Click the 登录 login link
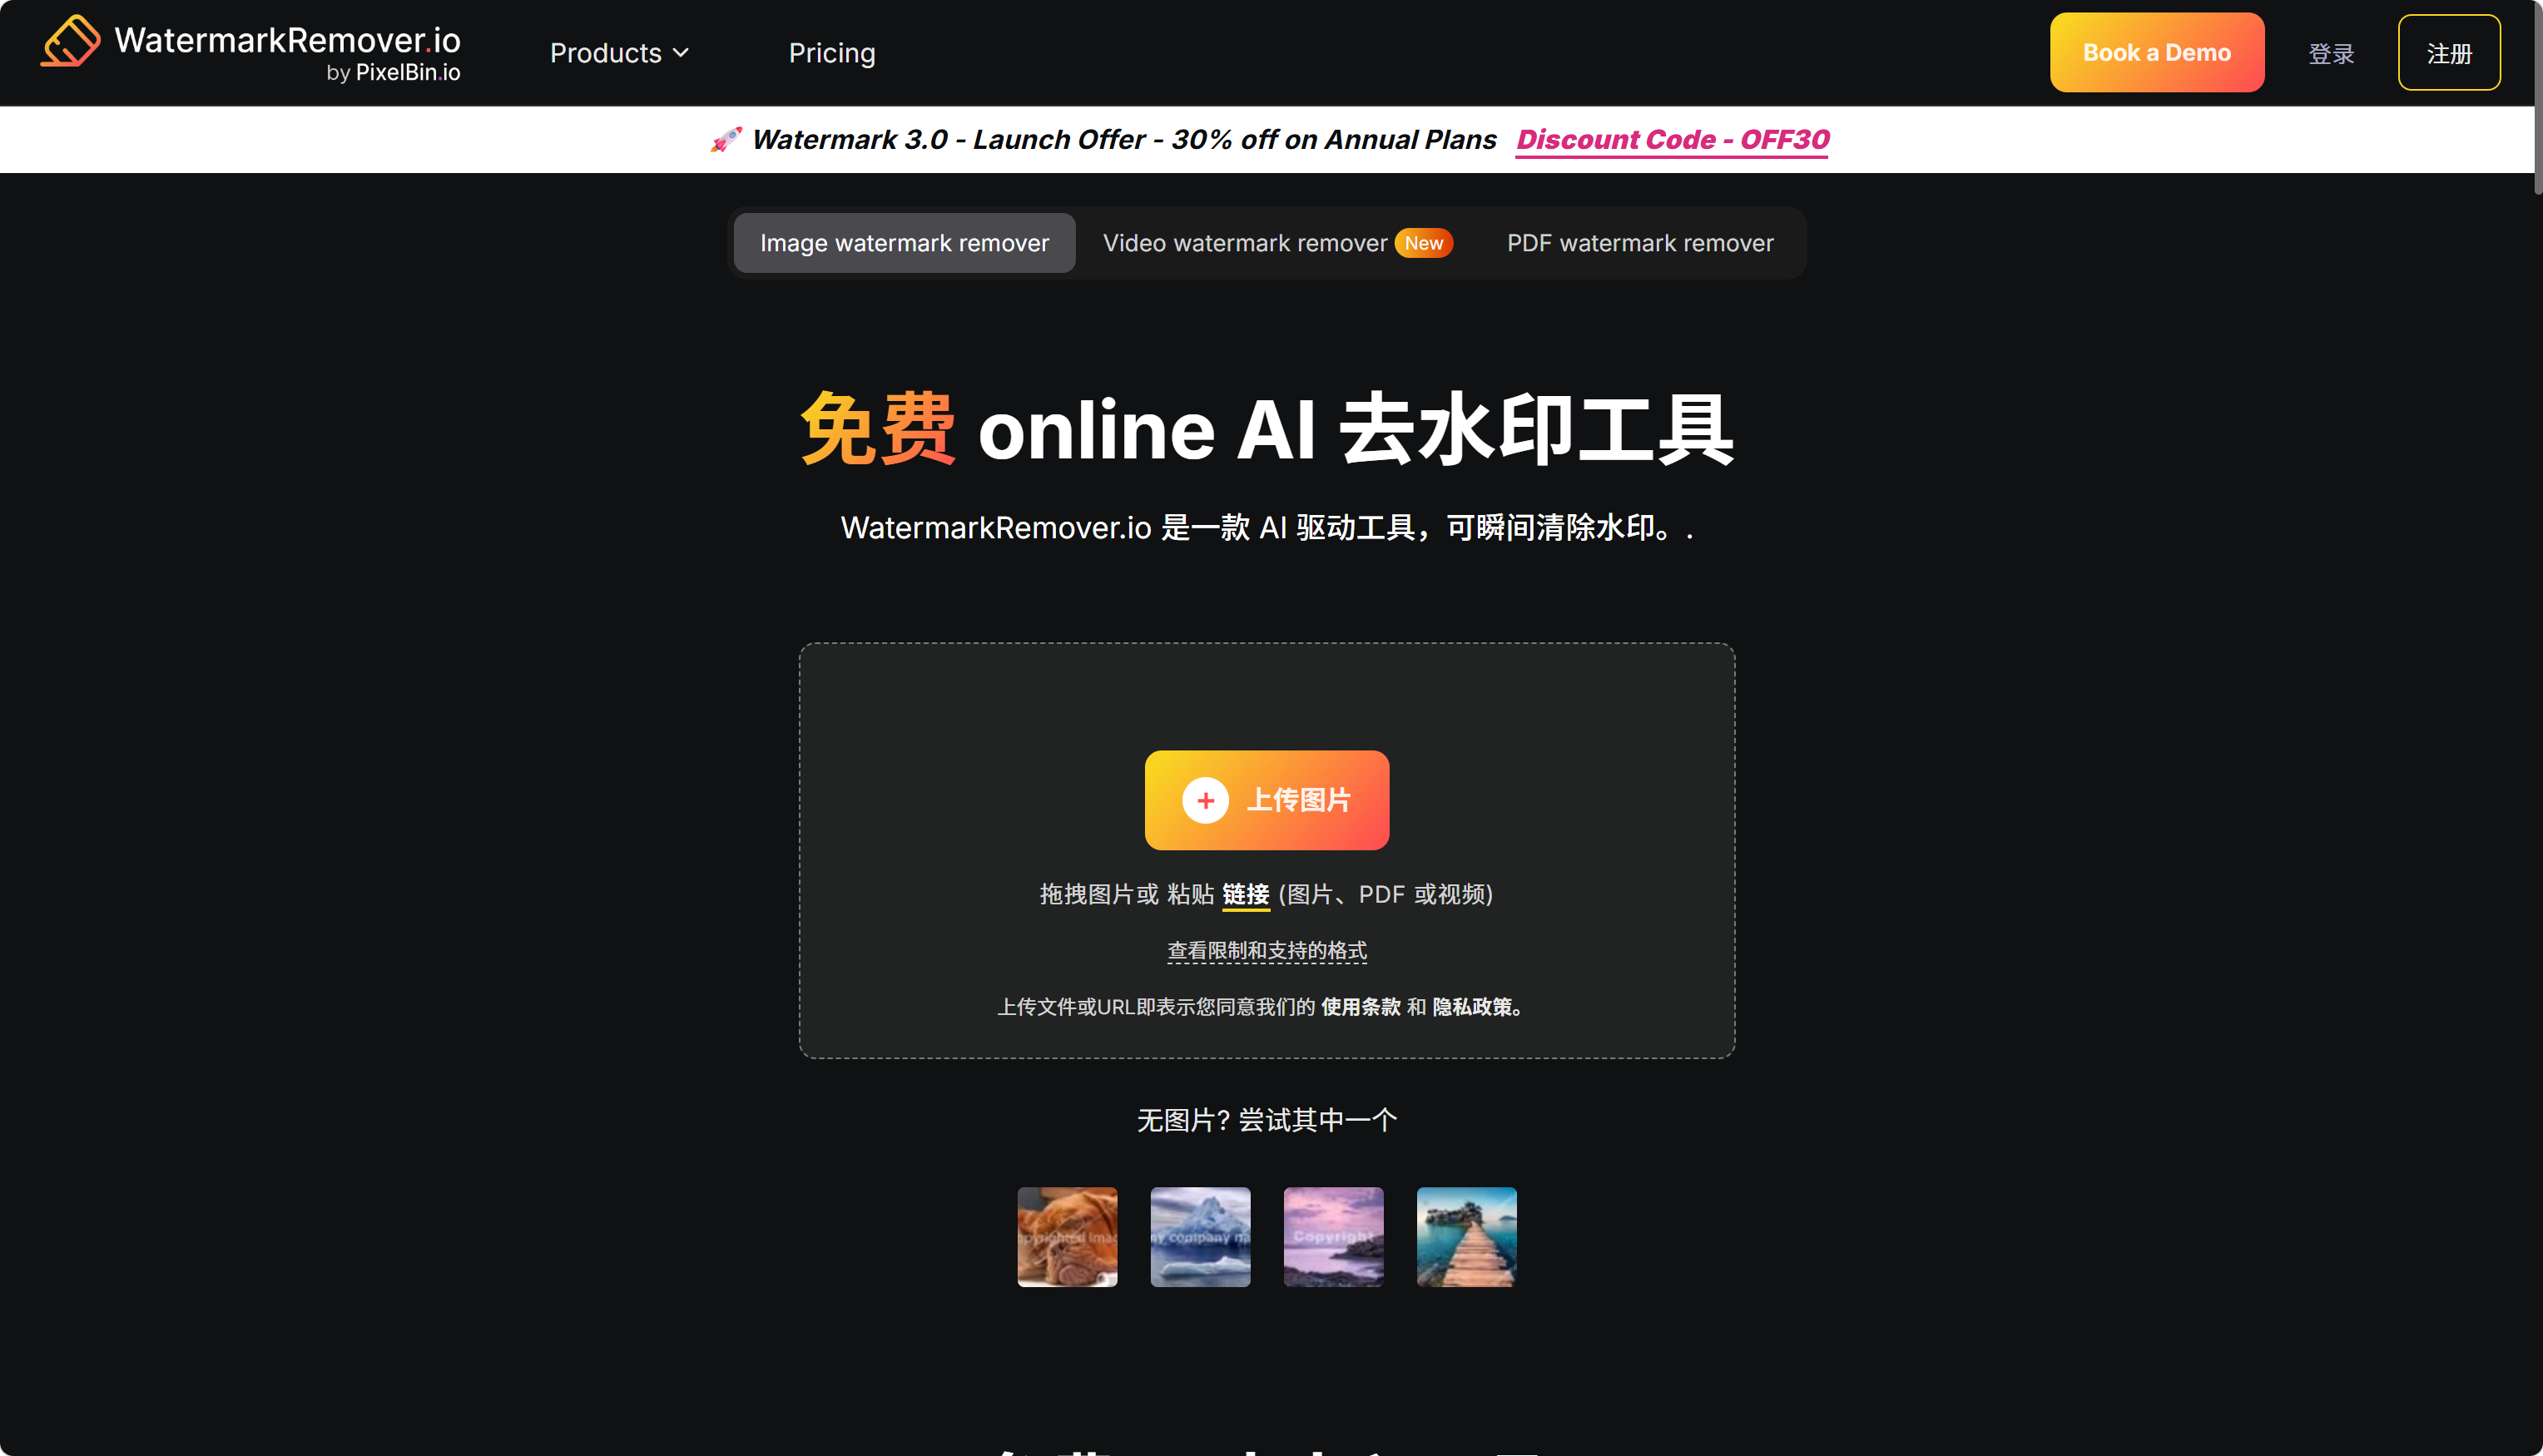2543x1456 pixels. point(2331,54)
